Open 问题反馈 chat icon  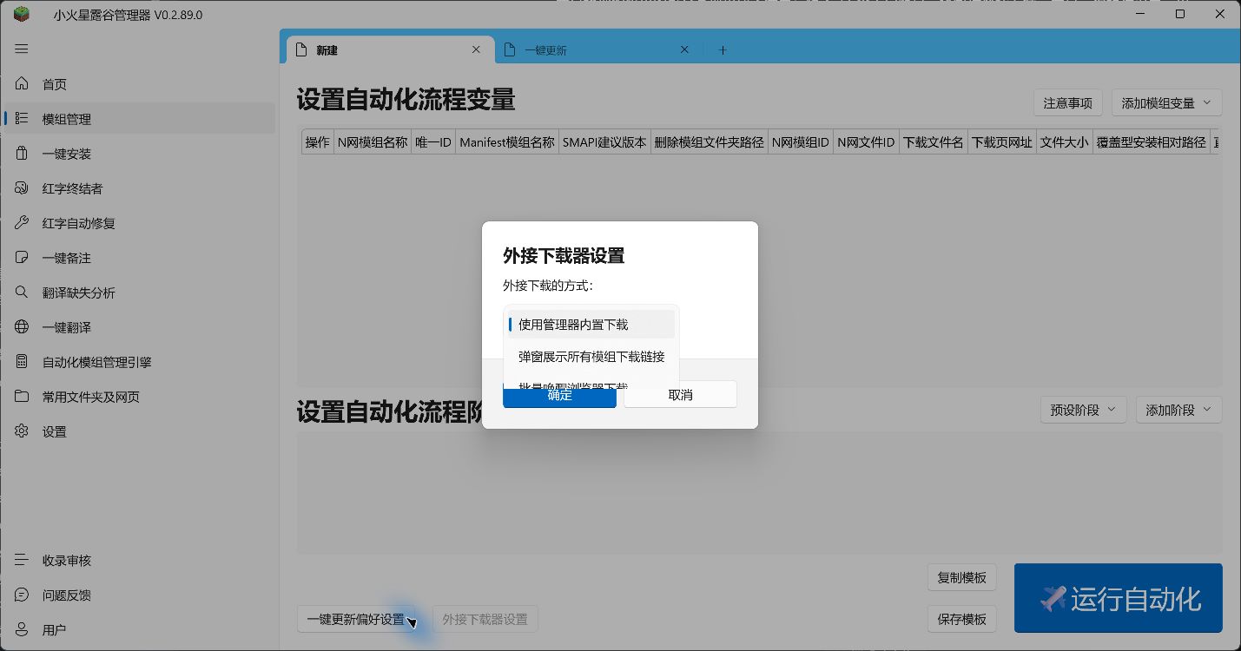click(x=23, y=595)
